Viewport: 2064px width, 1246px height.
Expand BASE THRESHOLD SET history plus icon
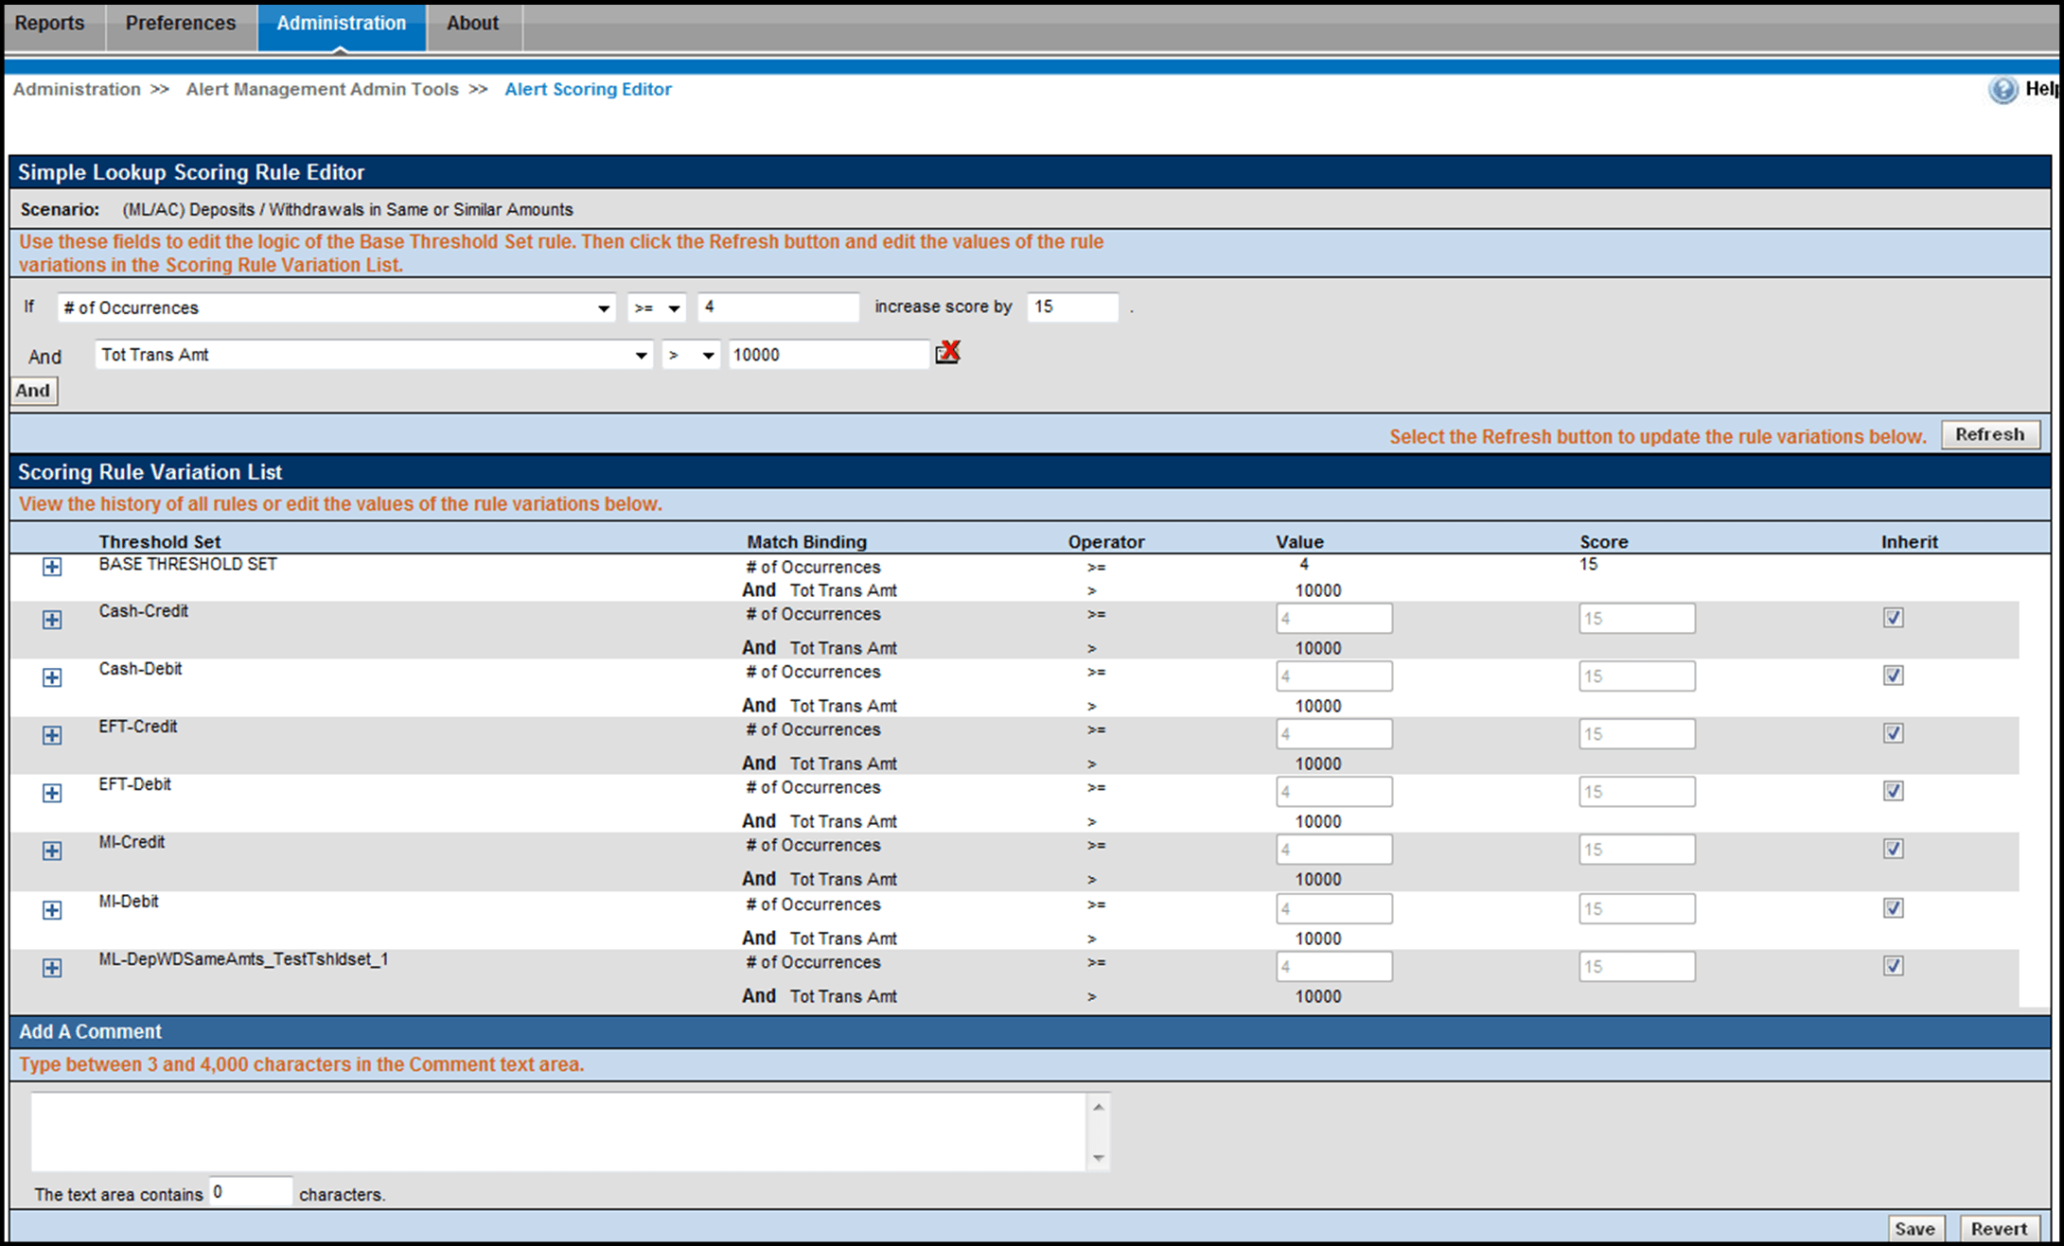click(x=52, y=567)
